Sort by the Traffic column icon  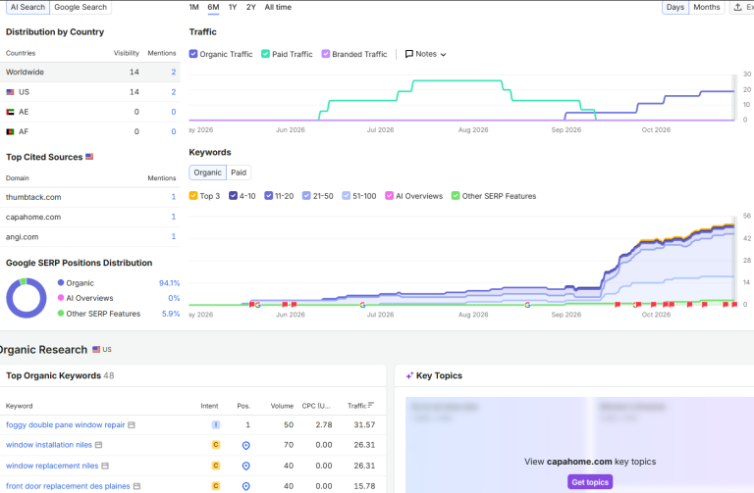[x=371, y=405]
